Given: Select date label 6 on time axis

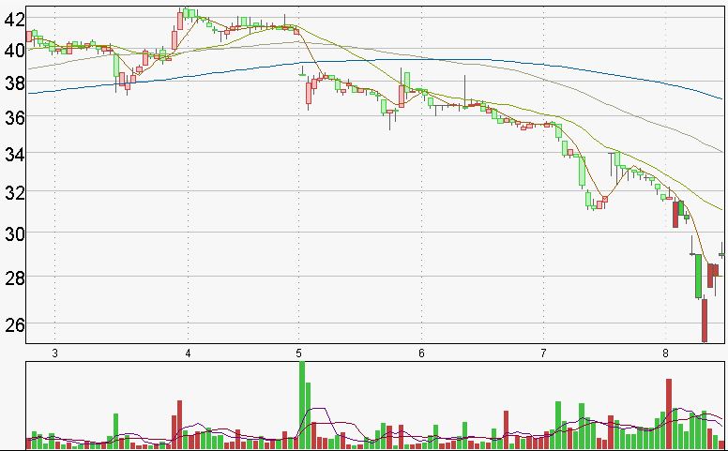Looking at the screenshot, I should [x=421, y=353].
